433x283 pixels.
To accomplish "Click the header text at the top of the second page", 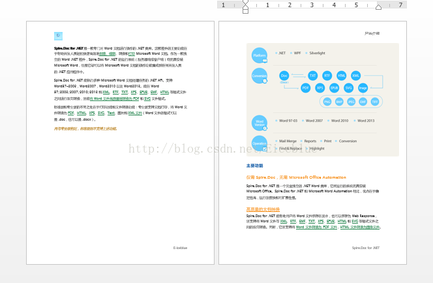I will (372, 33).
